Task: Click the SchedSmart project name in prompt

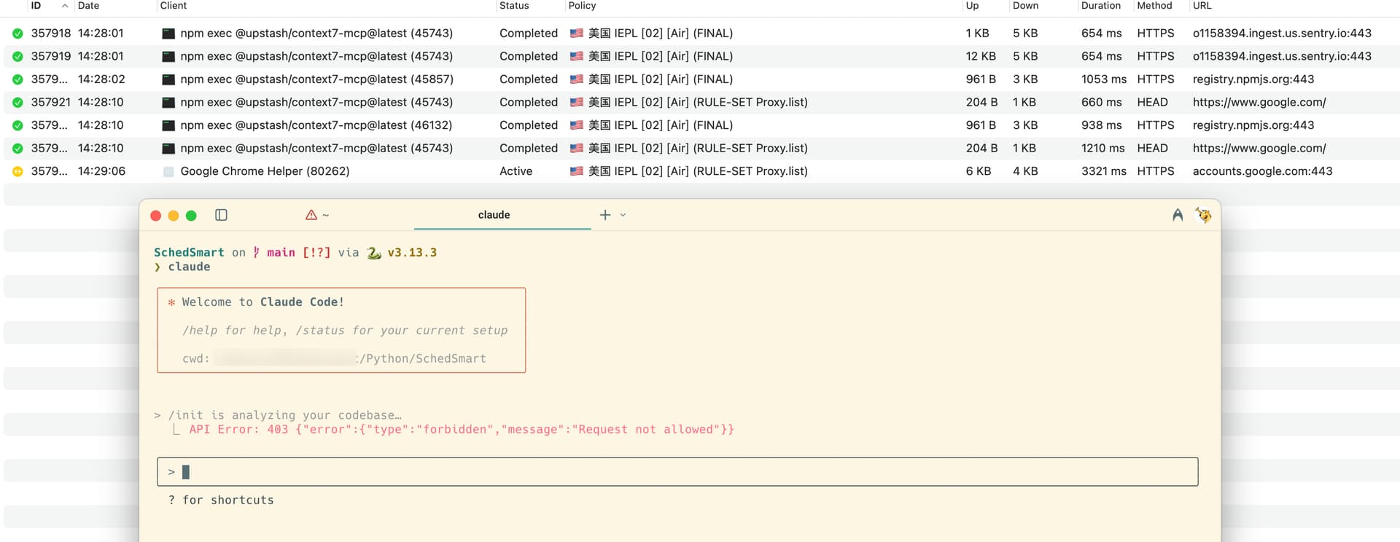Action: tap(189, 252)
